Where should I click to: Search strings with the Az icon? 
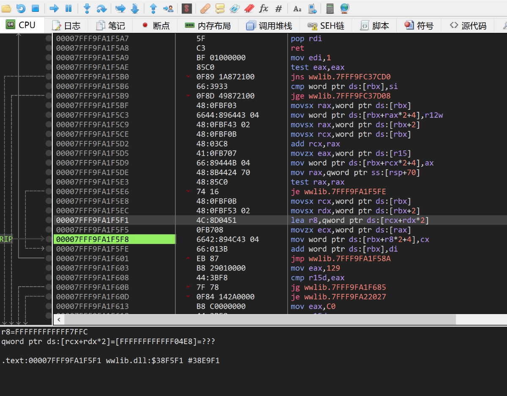[x=297, y=8]
